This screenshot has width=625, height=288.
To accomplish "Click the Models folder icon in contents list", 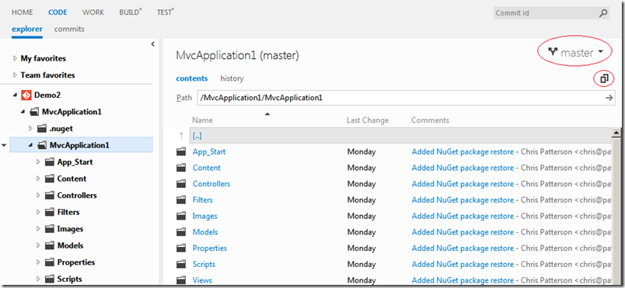I will (x=181, y=232).
